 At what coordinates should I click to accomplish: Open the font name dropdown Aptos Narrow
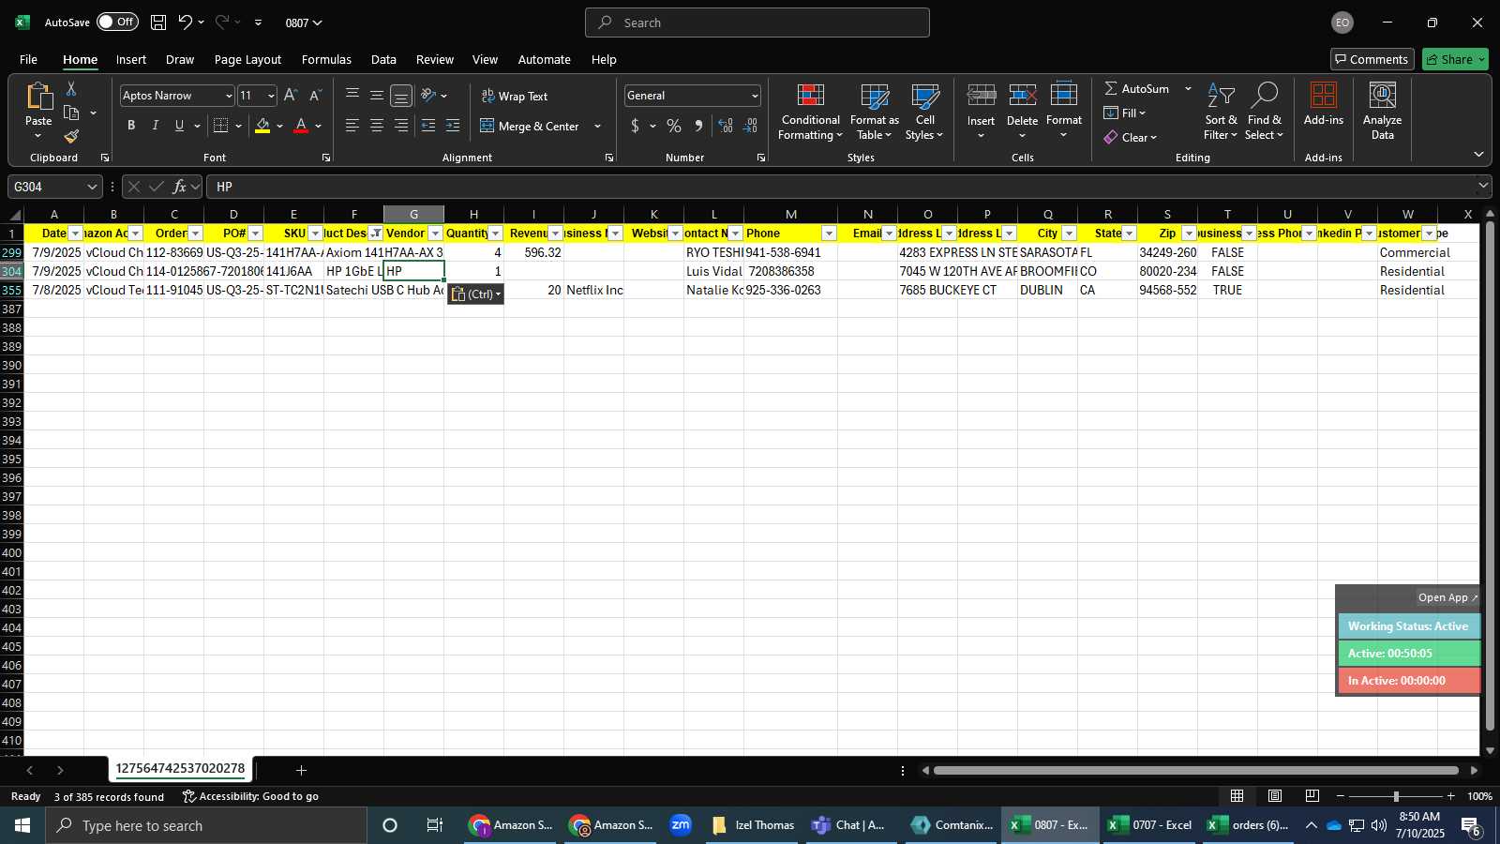pyautogui.click(x=229, y=96)
